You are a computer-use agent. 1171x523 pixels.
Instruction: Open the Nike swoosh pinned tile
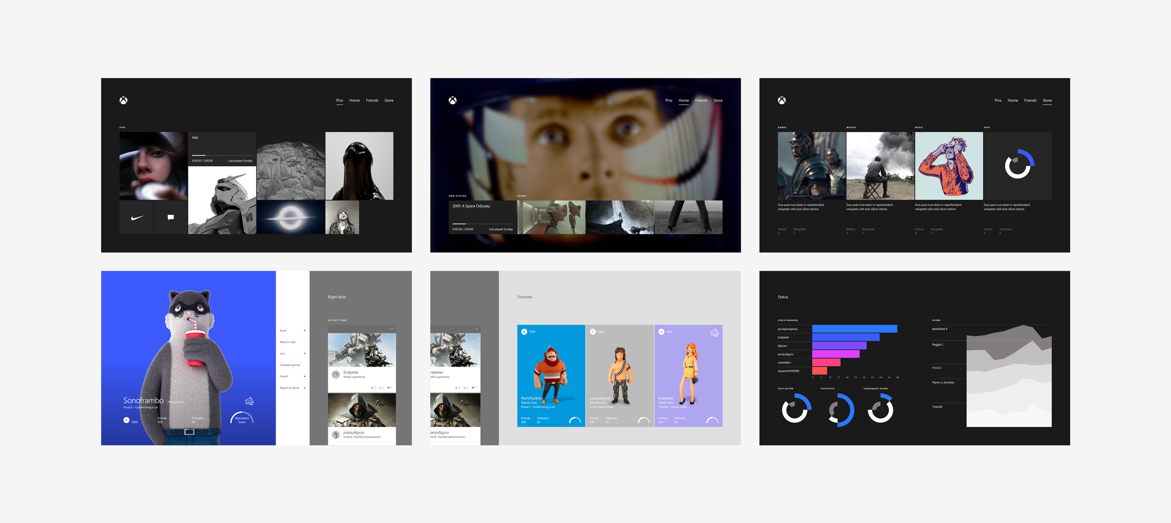pos(136,218)
